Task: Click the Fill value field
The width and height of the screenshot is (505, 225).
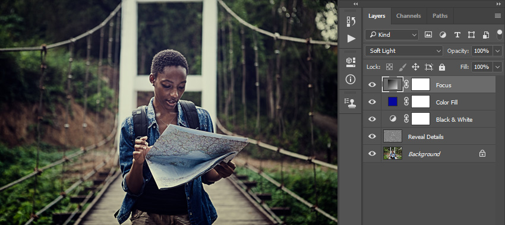Action: point(482,67)
